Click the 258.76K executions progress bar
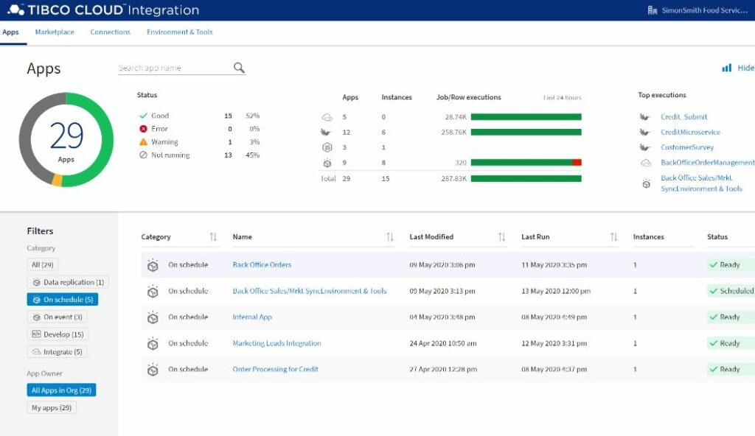Screen dimensions: 755x436 pos(526,132)
